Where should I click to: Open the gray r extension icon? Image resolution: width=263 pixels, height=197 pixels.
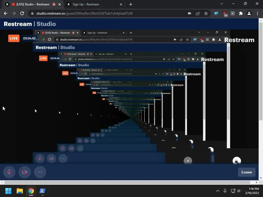[x=233, y=13]
